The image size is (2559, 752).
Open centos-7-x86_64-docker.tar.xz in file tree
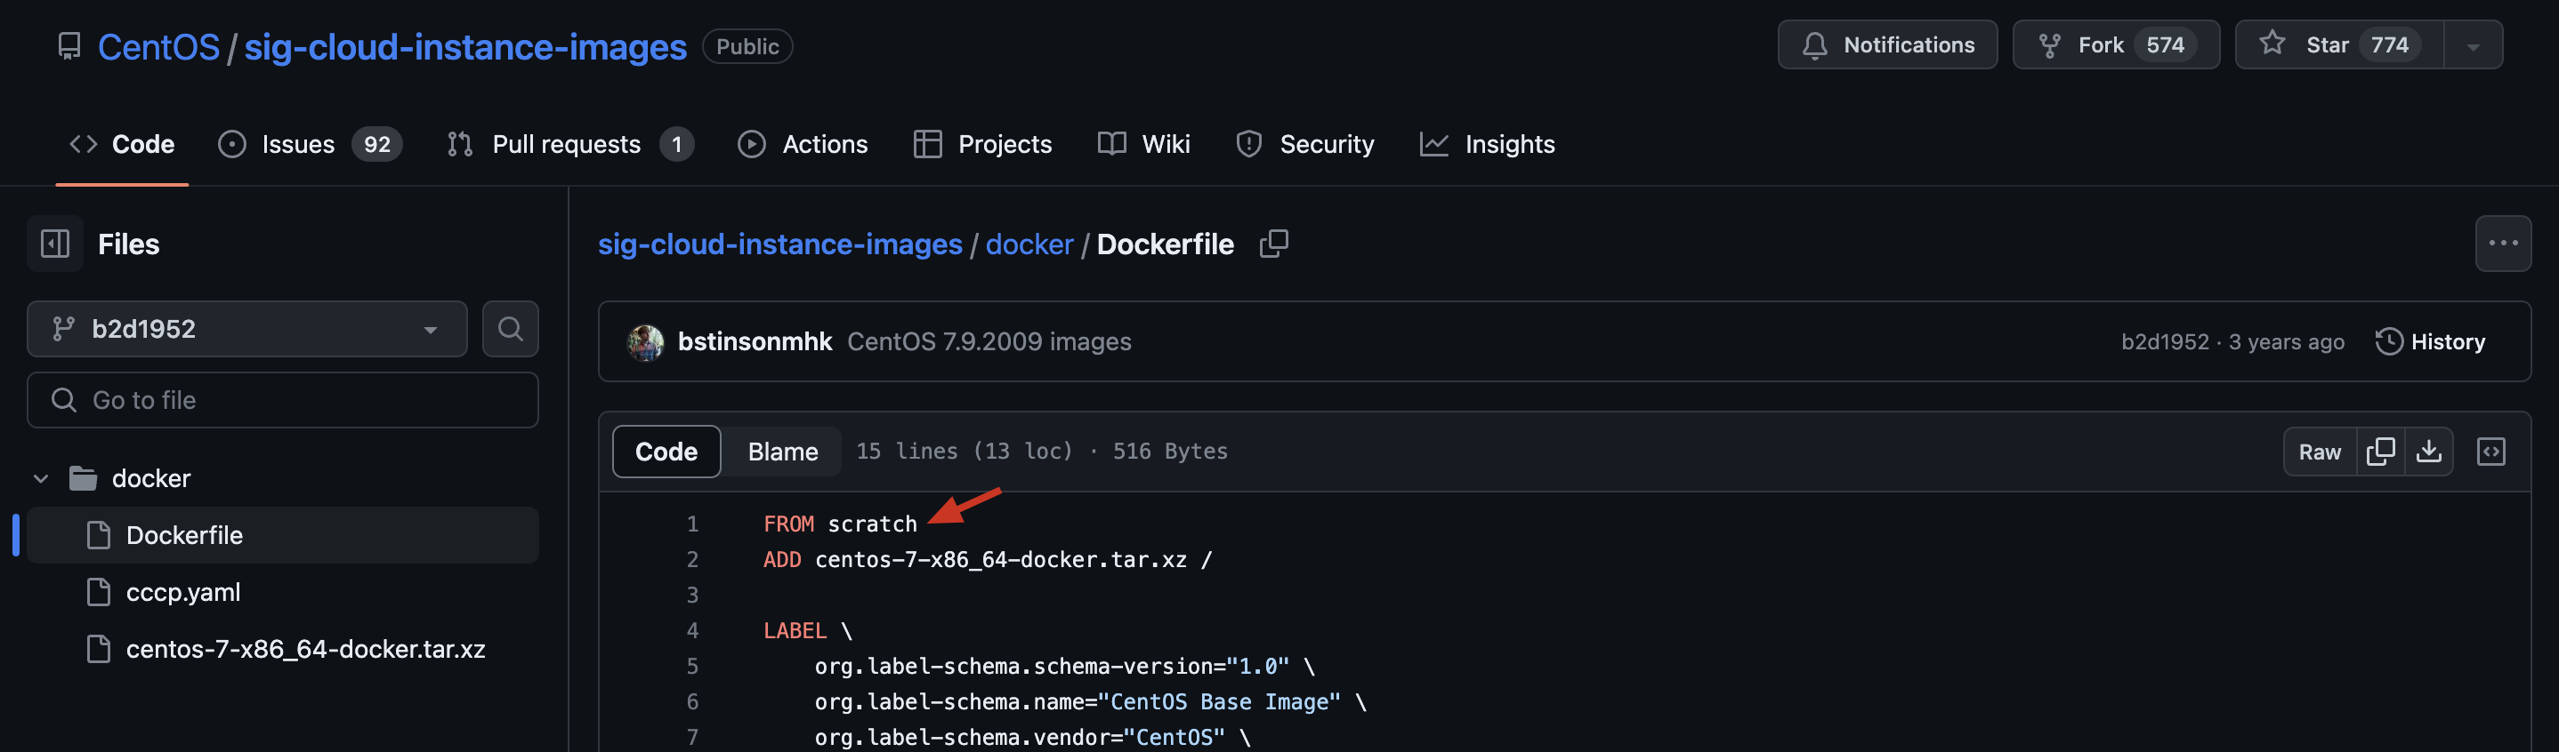[282, 648]
